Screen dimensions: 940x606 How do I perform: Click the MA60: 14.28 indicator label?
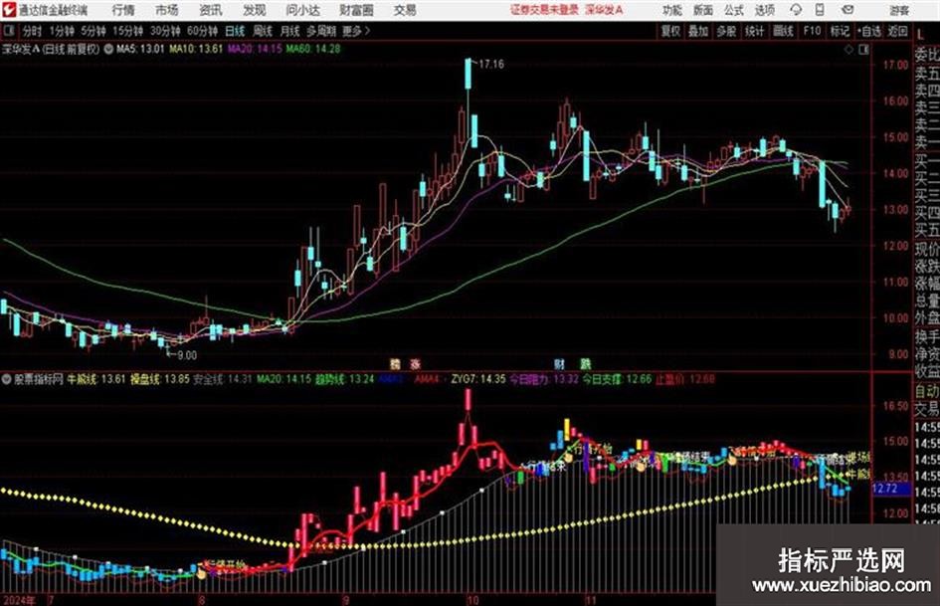[x=313, y=49]
